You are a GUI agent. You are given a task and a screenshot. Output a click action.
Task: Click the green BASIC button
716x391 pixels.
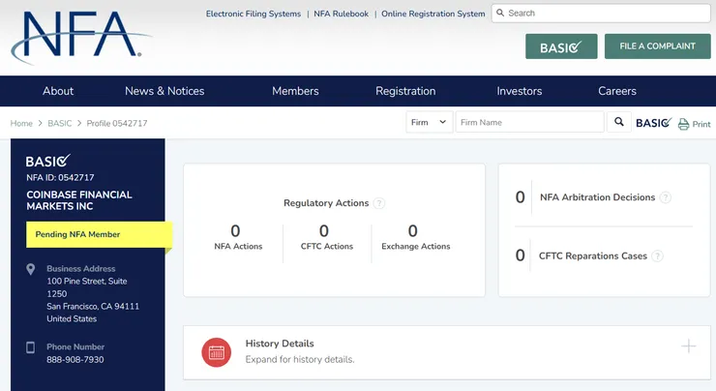coord(561,47)
